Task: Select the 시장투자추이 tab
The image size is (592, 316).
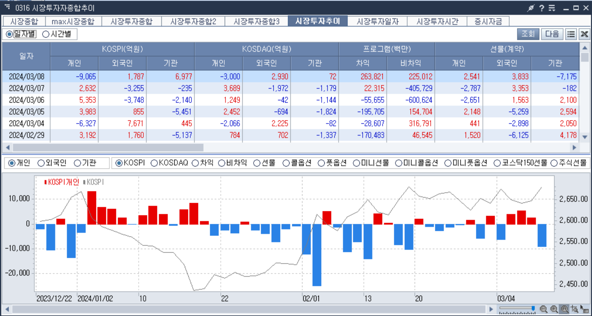Action: click(318, 21)
